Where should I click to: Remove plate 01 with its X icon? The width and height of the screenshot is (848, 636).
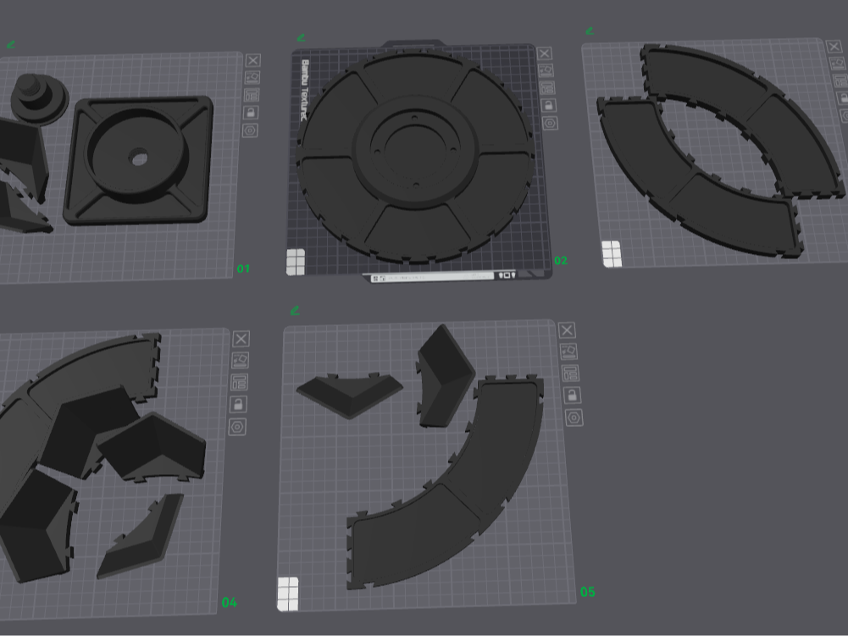coord(252,60)
